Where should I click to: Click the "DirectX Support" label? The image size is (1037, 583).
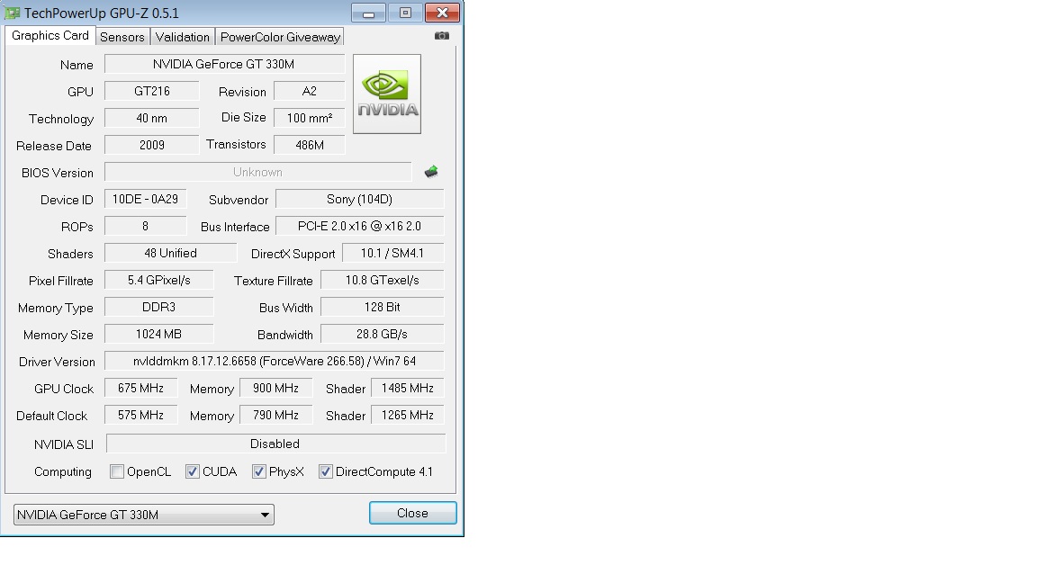pyautogui.click(x=293, y=255)
